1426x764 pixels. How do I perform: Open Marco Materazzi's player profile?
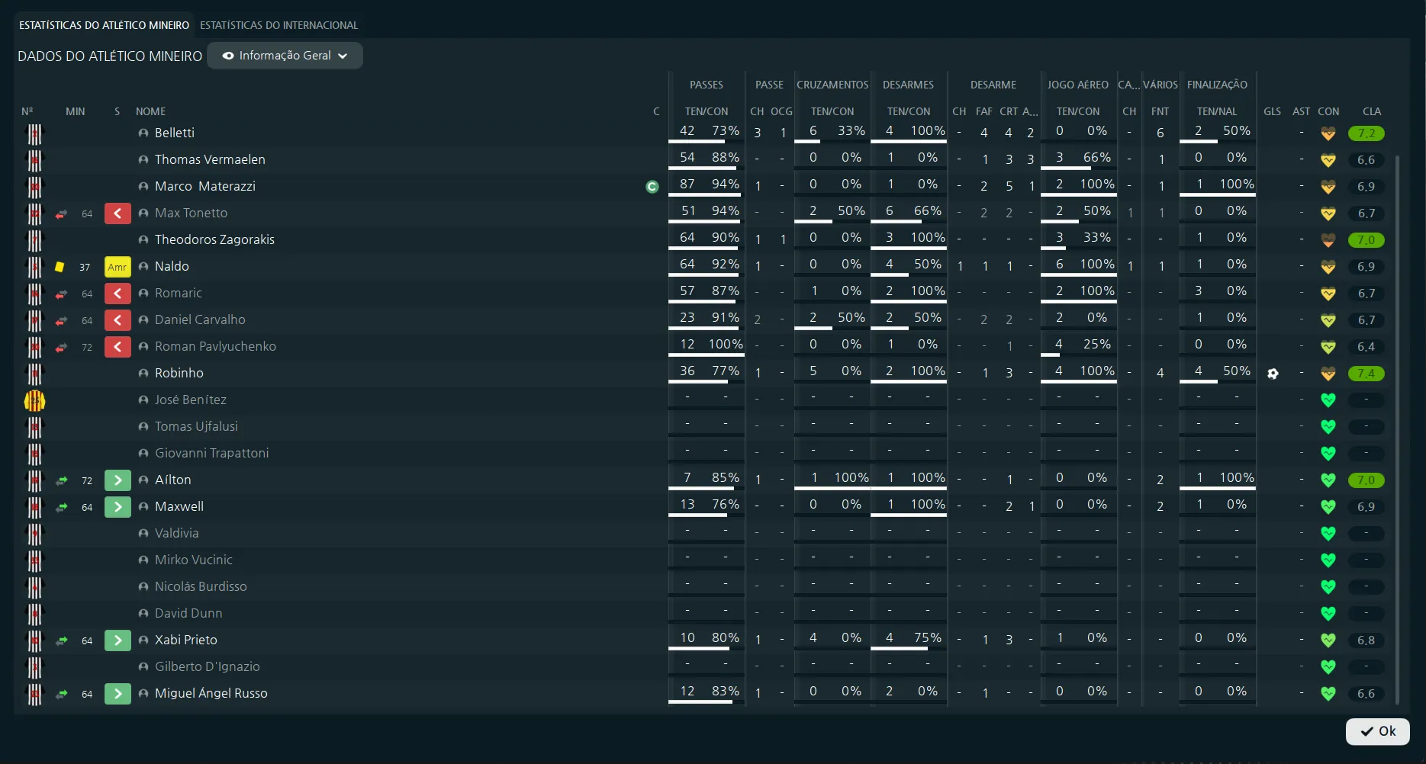(204, 186)
